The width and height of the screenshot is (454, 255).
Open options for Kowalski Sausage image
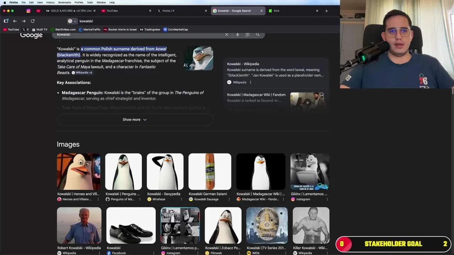click(x=229, y=199)
